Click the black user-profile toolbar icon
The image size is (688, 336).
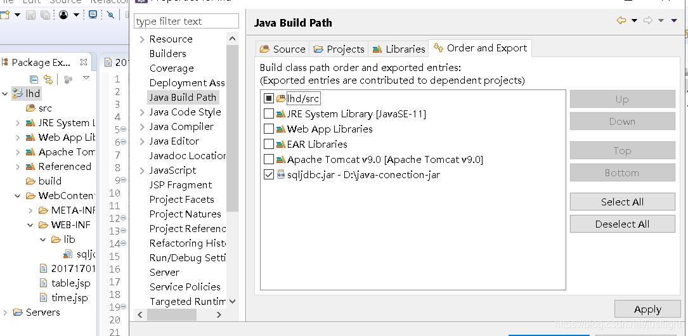point(63,15)
